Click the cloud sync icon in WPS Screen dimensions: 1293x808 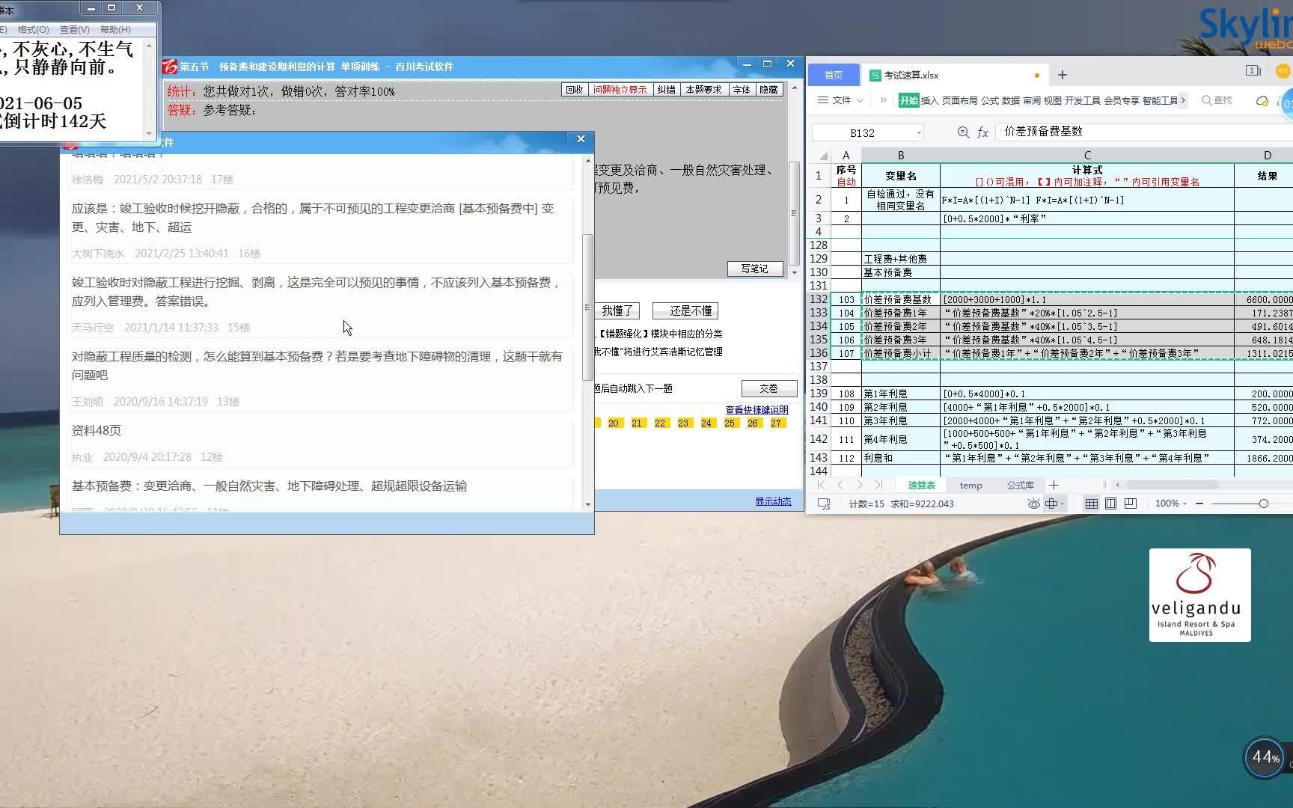coord(1262,100)
